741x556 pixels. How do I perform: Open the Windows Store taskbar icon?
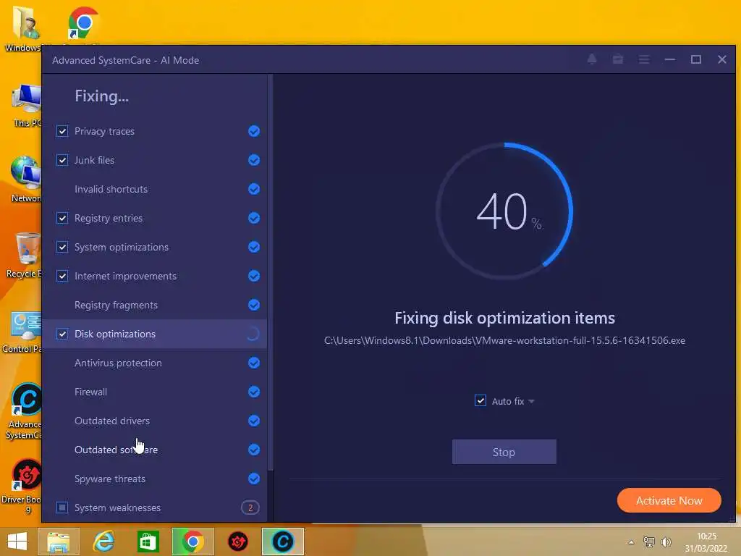[148, 542]
